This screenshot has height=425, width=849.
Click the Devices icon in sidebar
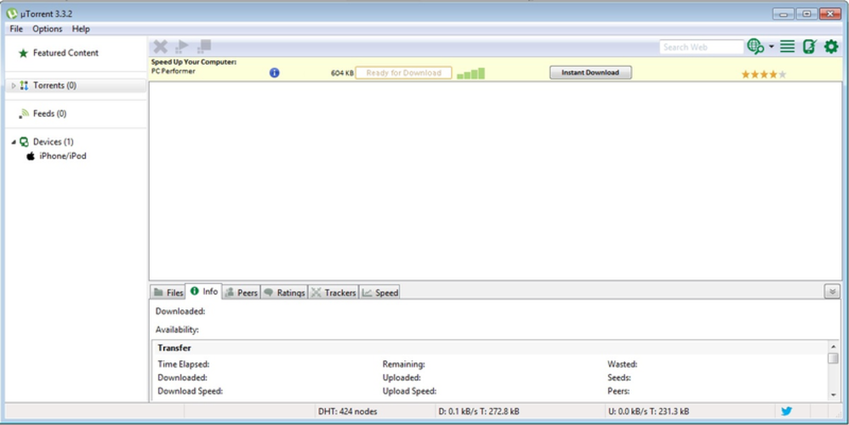point(24,142)
